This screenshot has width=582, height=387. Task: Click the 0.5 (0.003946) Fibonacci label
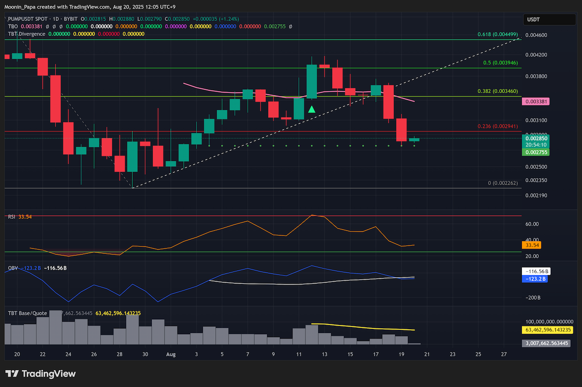pyautogui.click(x=501, y=63)
